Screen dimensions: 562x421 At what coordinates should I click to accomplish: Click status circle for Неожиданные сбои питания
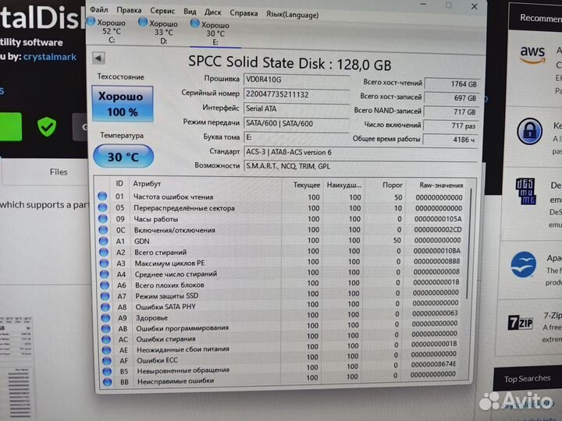tap(107, 349)
